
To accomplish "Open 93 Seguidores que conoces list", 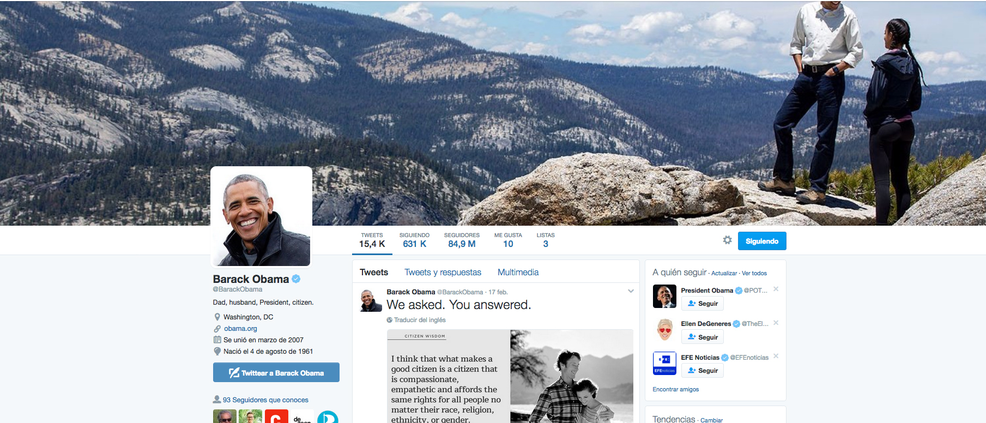I will tap(265, 400).
